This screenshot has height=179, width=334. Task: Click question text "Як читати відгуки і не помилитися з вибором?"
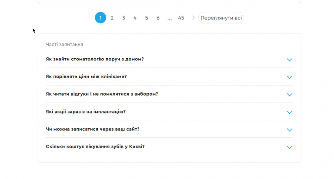[102, 94]
